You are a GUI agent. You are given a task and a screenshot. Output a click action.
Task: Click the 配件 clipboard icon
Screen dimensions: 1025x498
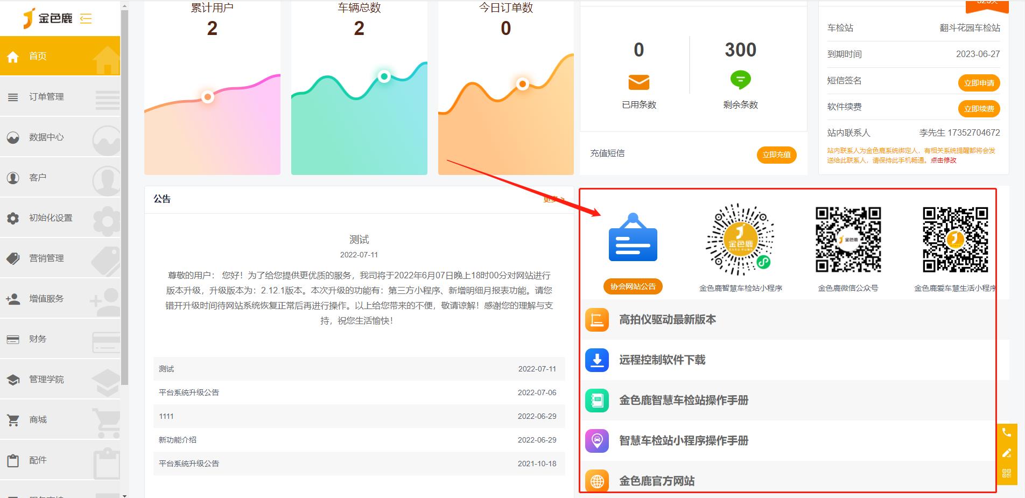click(13, 460)
